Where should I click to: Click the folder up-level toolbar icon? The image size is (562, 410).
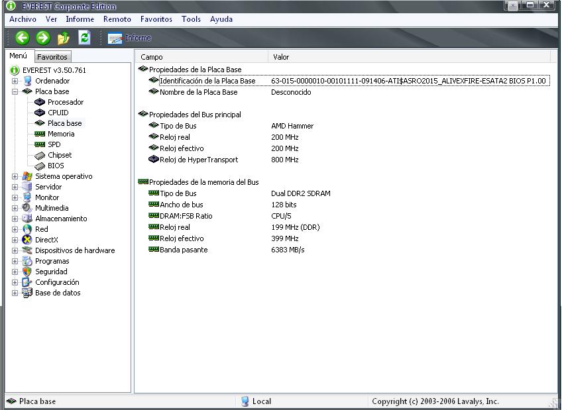(64, 38)
